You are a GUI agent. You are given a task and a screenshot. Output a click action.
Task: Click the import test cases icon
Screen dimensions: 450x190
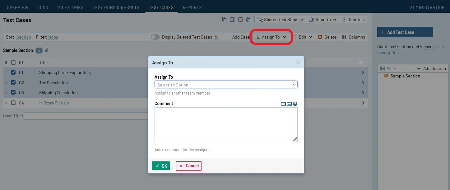(232, 20)
